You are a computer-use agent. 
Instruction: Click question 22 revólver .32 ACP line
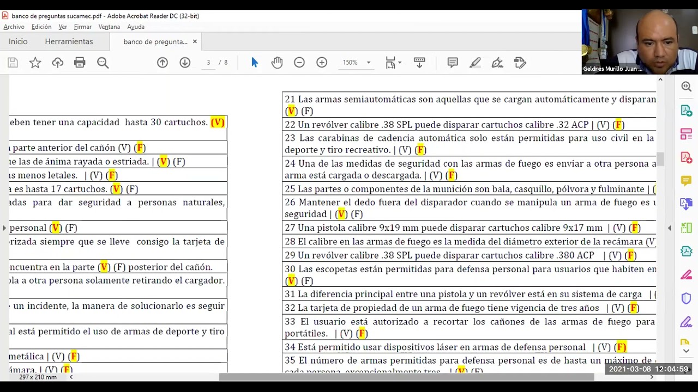pos(454,125)
